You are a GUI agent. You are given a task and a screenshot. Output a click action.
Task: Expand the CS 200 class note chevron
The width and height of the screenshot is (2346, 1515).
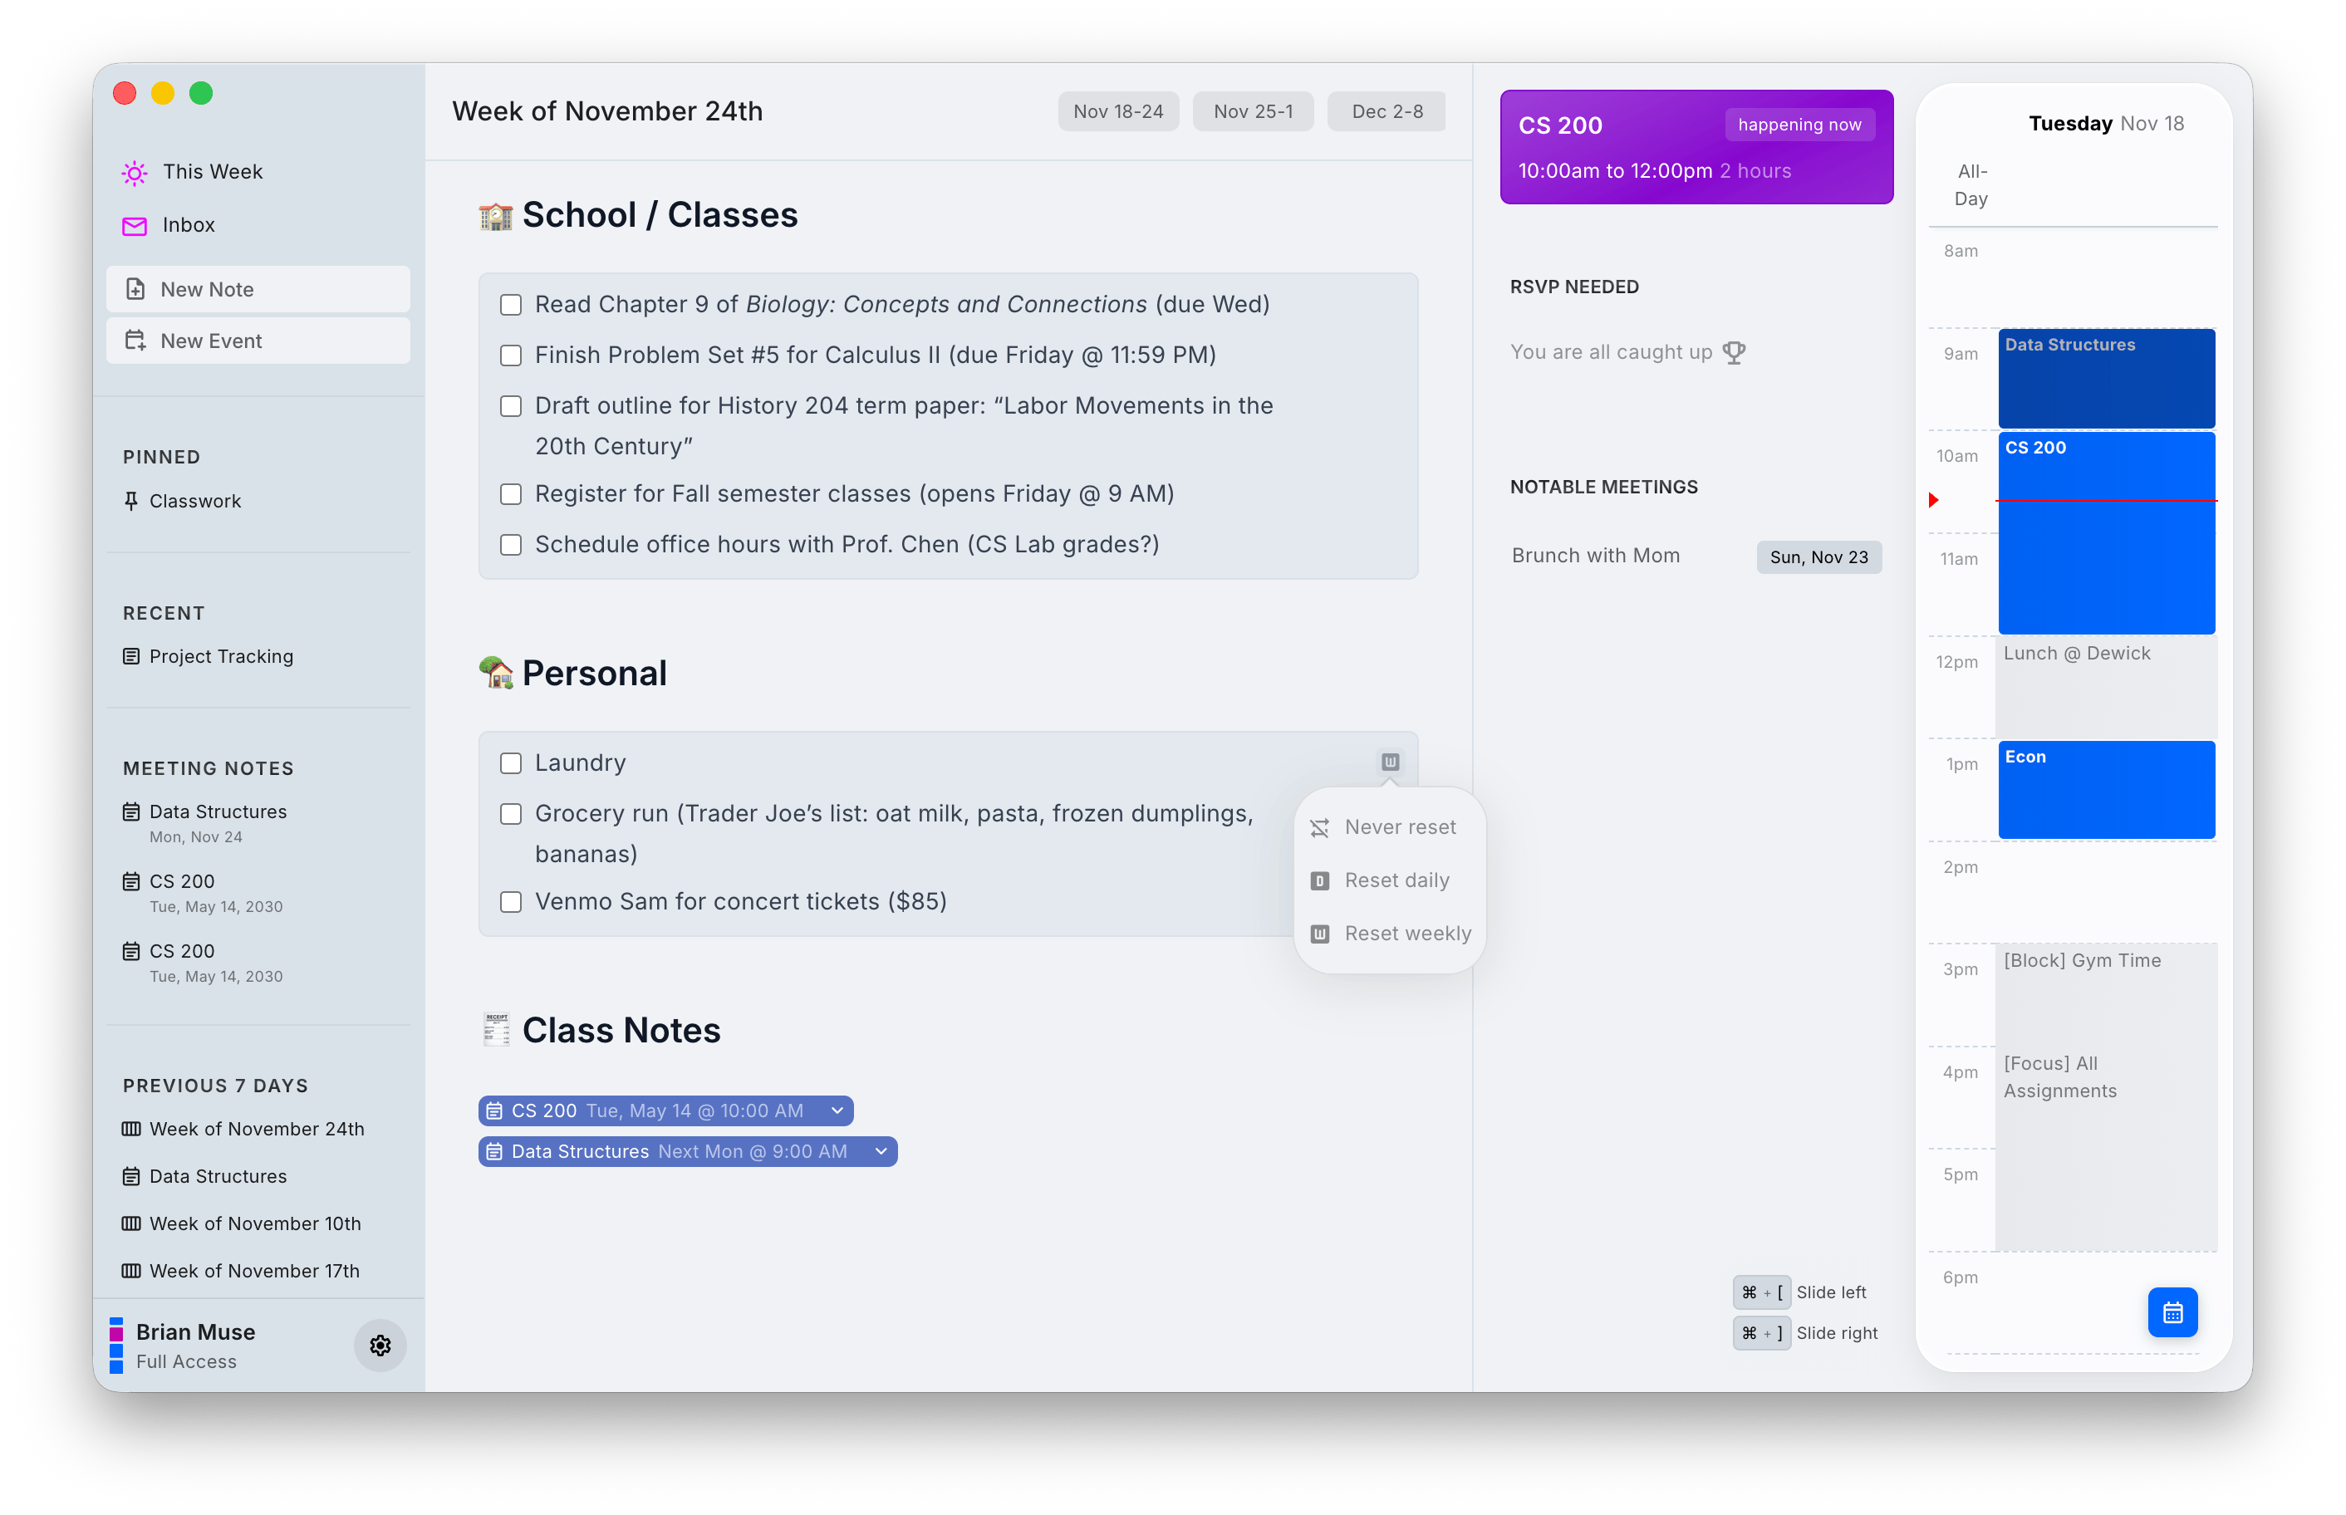coord(837,1111)
